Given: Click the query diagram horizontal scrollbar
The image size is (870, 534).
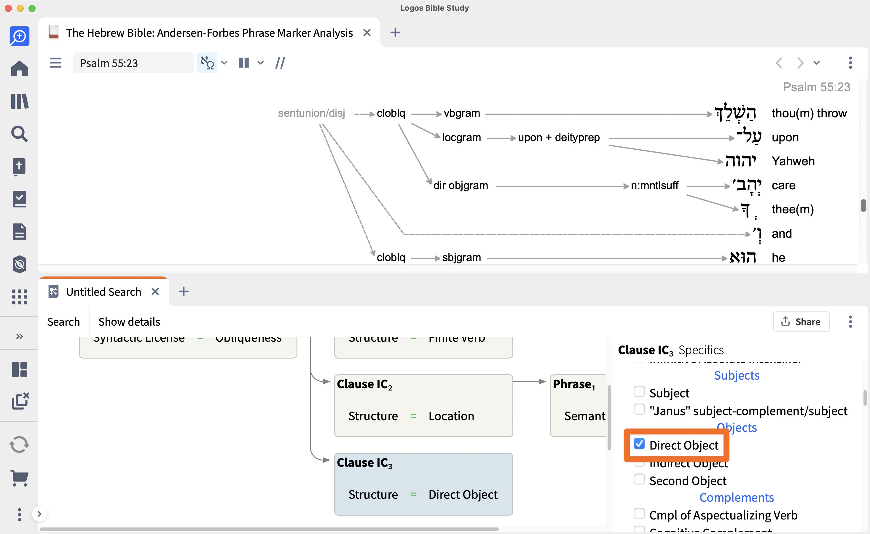Looking at the screenshot, I should pyautogui.click(x=269, y=529).
